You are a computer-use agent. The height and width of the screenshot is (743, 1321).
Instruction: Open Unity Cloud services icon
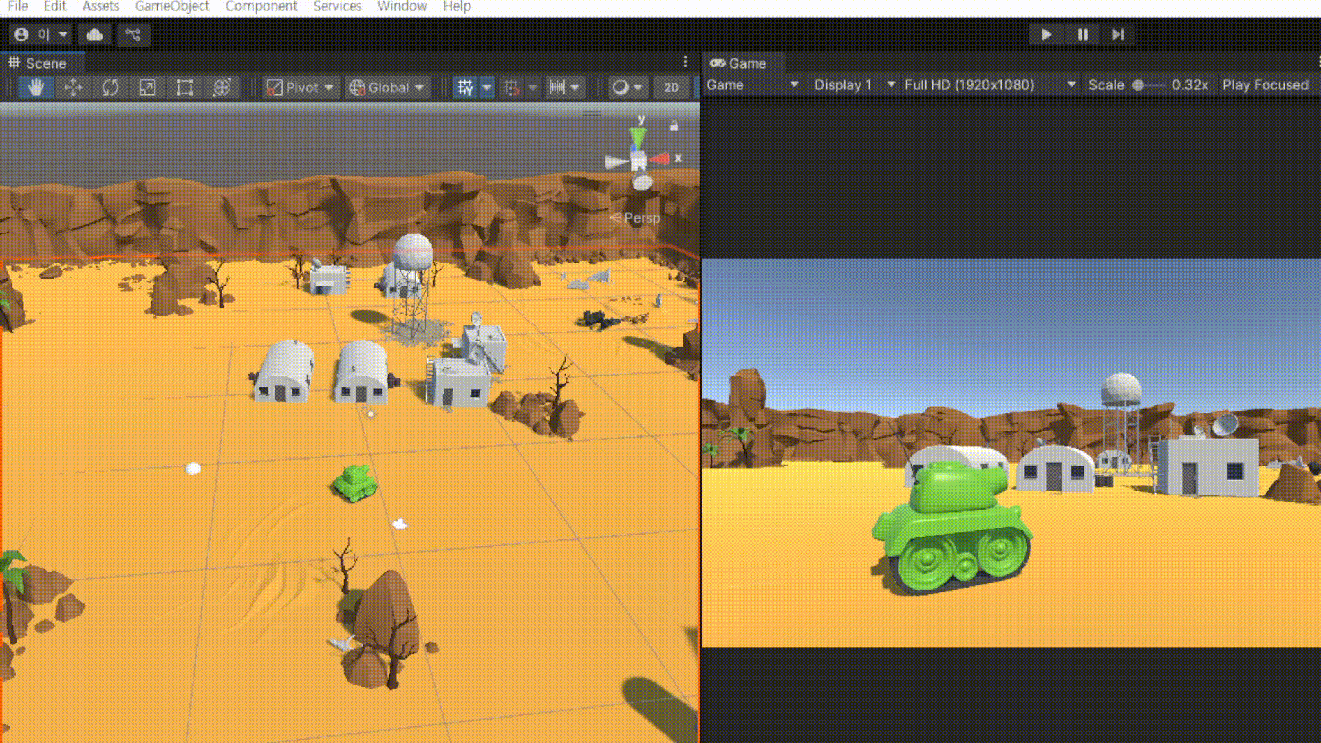coord(95,34)
